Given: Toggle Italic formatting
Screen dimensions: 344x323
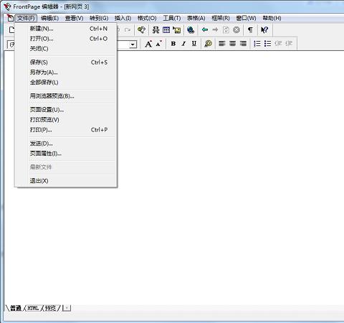Looking at the screenshot, I should [x=183, y=44].
